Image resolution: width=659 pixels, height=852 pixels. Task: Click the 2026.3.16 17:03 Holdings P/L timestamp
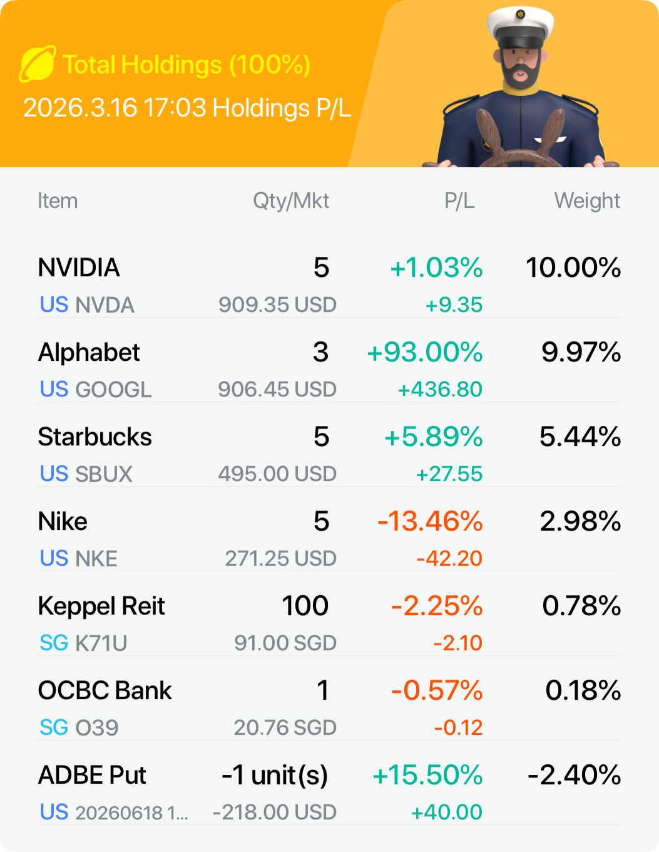[x=186, y=108]
